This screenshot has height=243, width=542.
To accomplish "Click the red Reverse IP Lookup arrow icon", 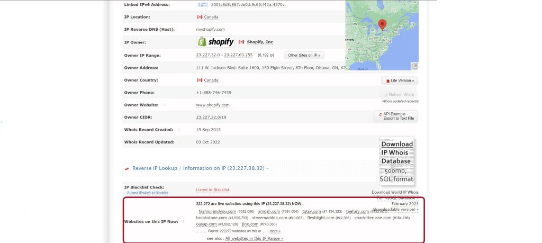I will coord(127,169).
